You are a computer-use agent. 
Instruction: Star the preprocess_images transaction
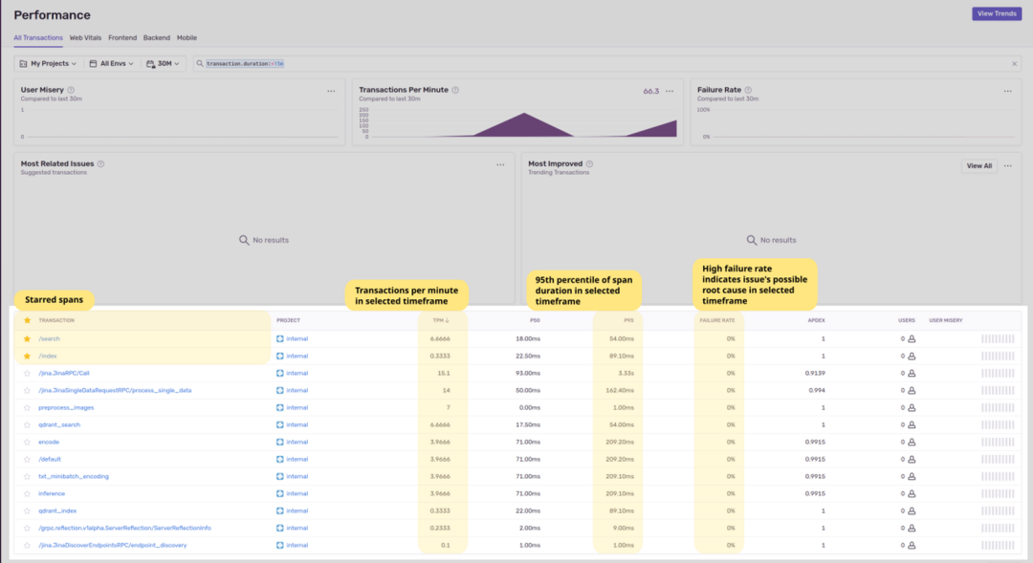(27, 407)
